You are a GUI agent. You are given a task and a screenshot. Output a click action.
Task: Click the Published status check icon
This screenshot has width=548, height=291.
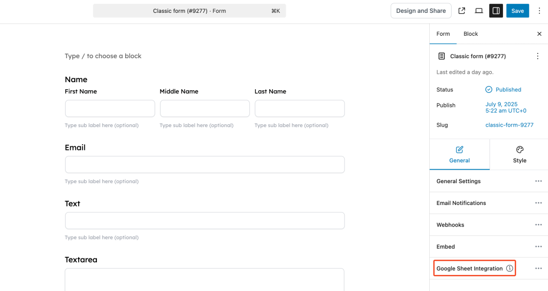(489, 90)
